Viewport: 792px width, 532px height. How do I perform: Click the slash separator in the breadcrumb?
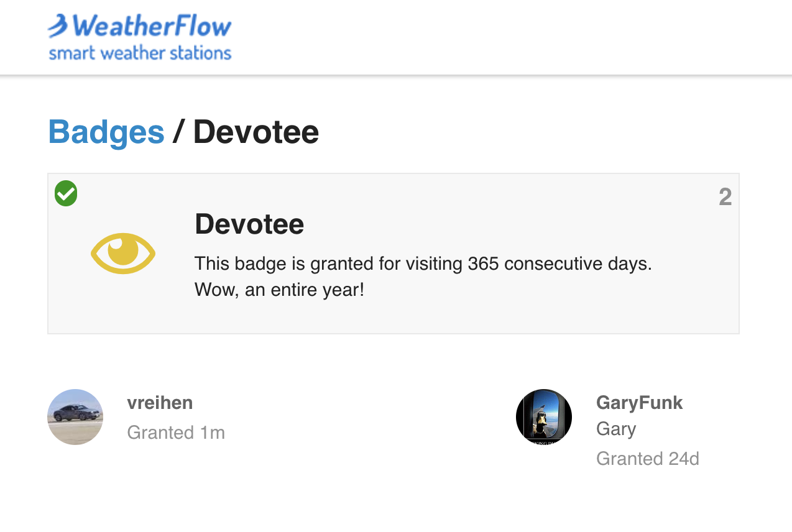tap(178, 132)
